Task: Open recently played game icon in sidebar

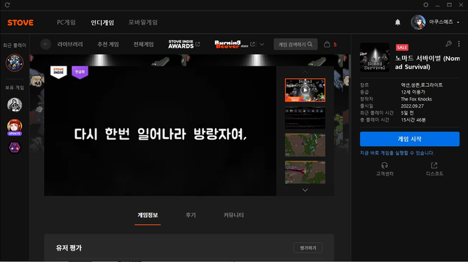Action: coord(15,63)
